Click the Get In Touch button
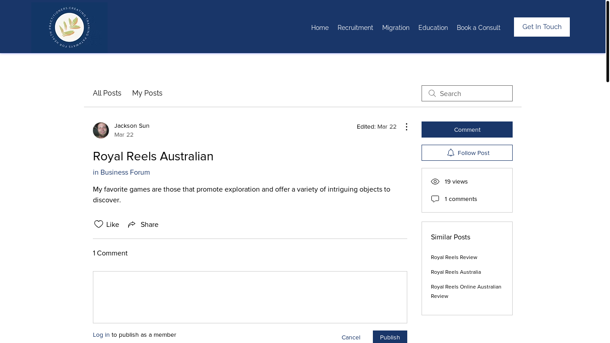Image resolution: width=610 pixels, height=343 pixels. (542, 27)
